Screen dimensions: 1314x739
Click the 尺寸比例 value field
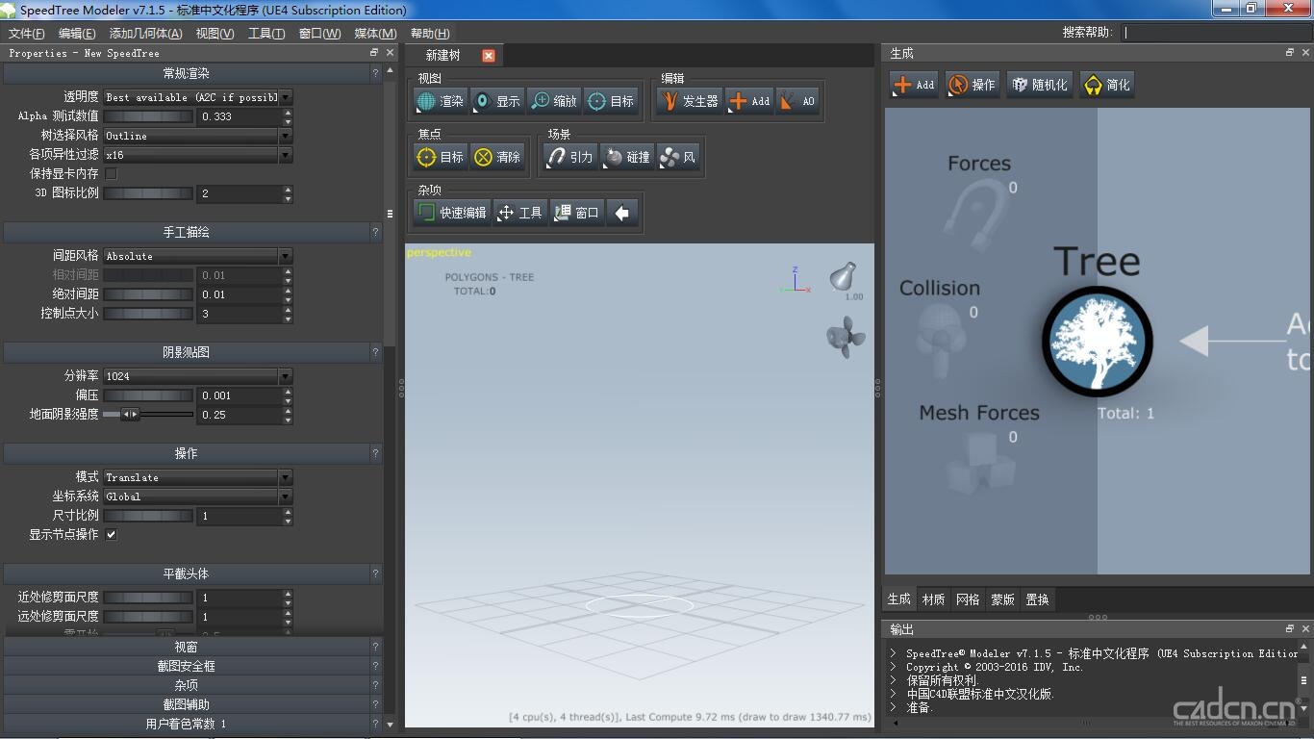click(240, 516)
